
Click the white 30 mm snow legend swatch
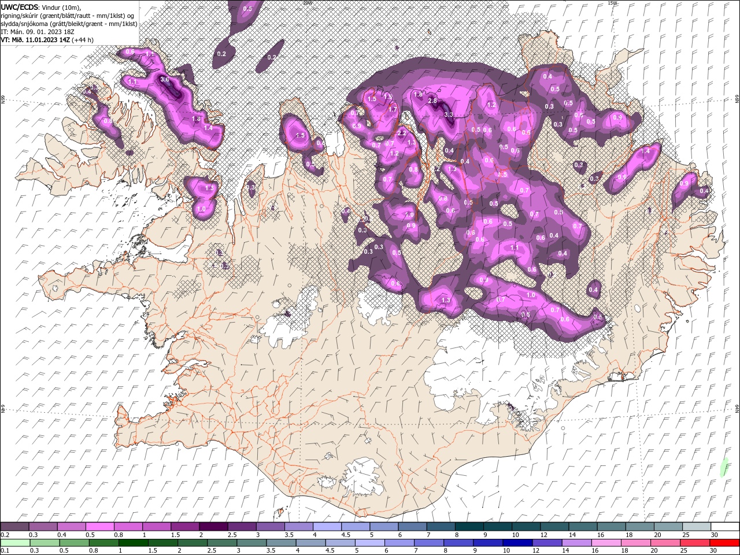725,526
